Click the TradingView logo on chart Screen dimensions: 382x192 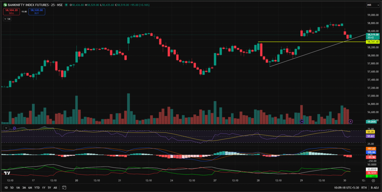coord(6,173)
